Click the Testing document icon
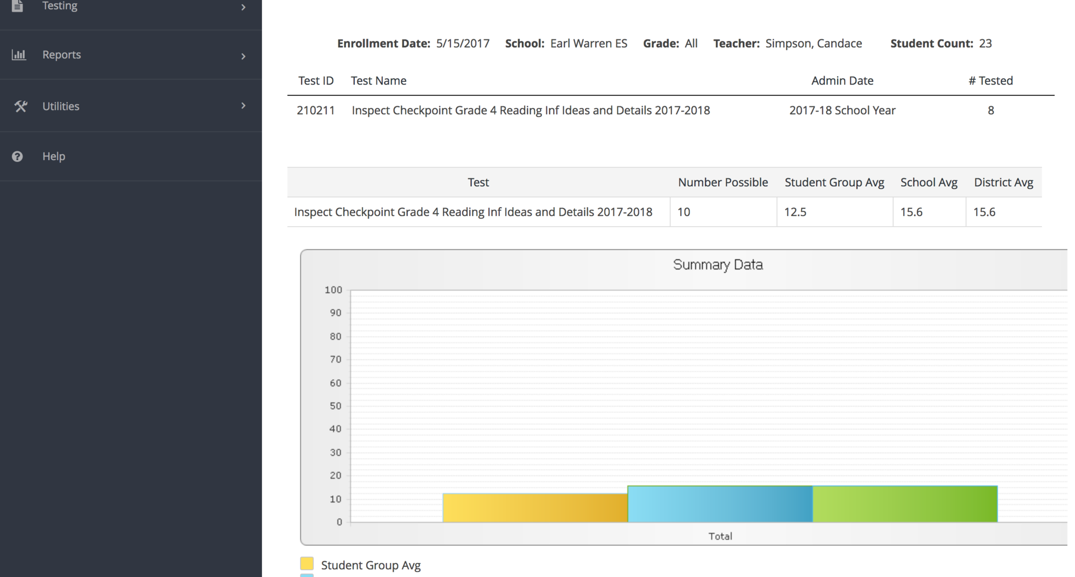The width and height of the screenshot is (1075, 577). pyautogui.click(x=17, y=6)
